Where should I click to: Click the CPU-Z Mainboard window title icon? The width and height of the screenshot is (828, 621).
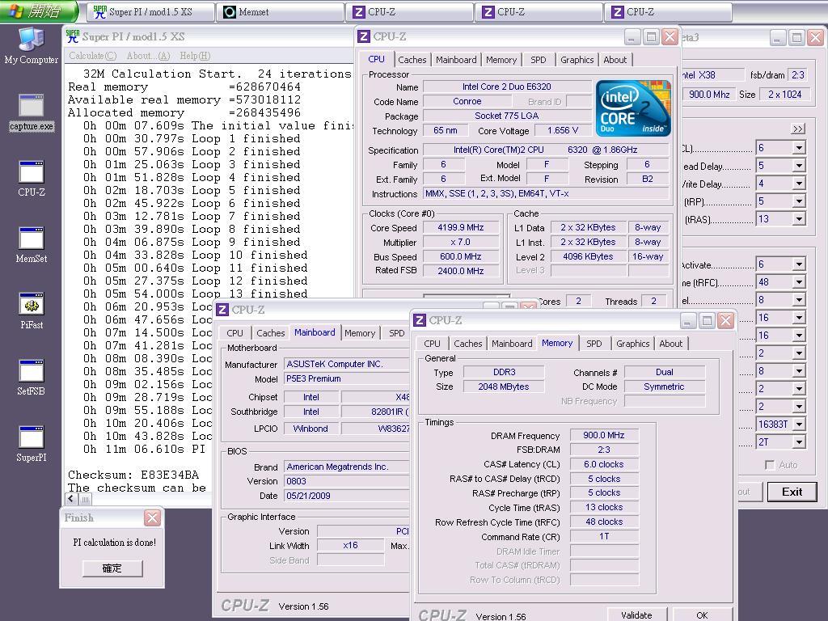222,310
